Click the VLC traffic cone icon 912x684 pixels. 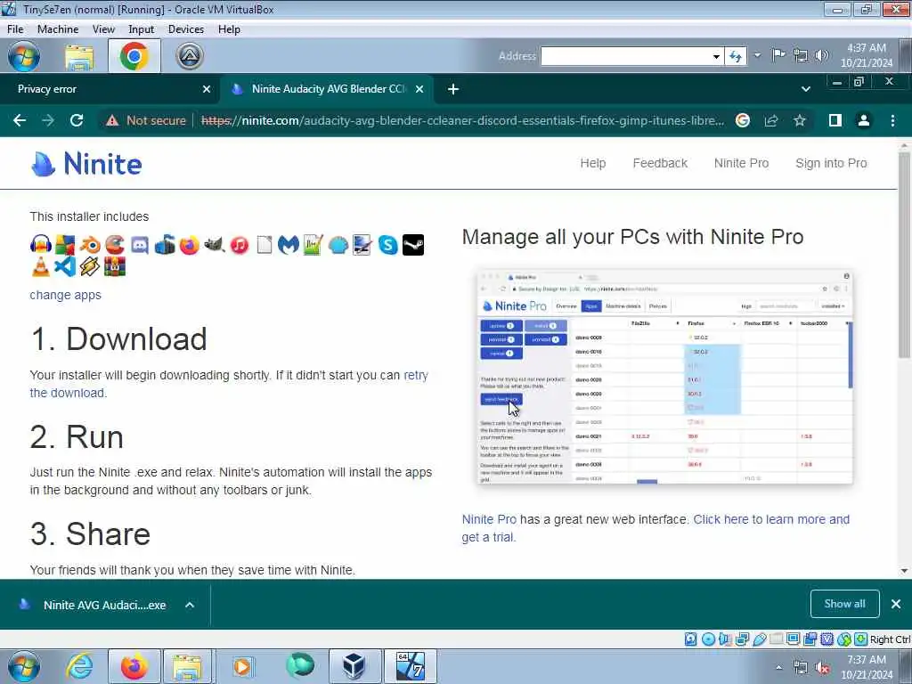41,266
